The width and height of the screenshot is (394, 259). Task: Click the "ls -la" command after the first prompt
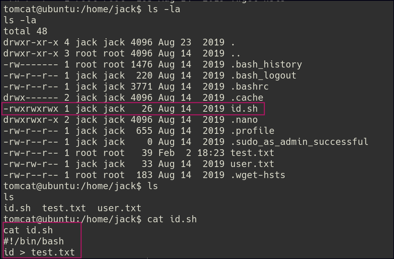point(164,9)
